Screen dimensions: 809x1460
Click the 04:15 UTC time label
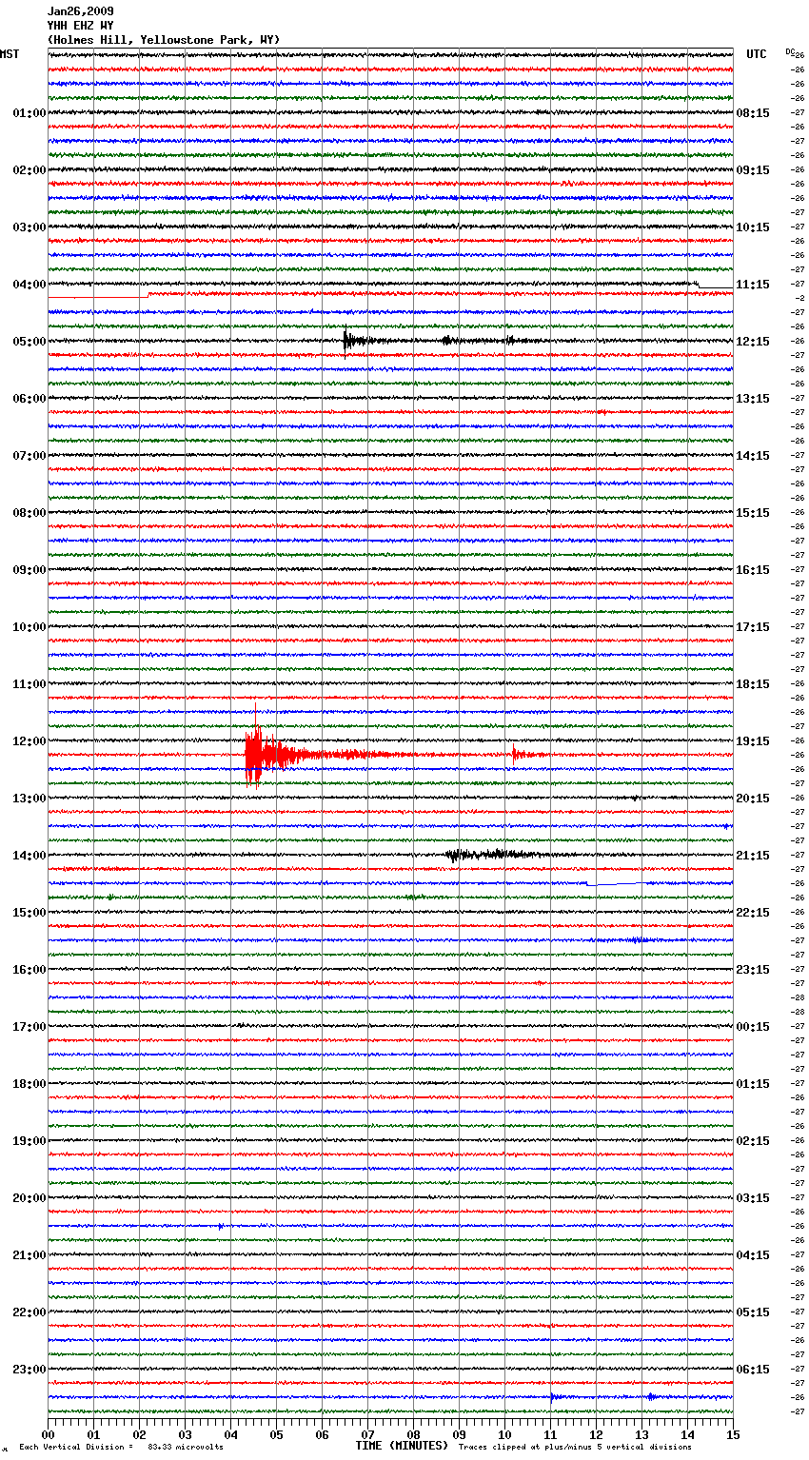753,1255
